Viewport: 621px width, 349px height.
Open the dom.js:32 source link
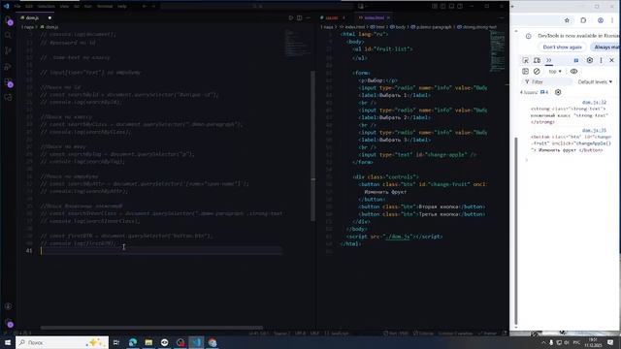[594, 103]
